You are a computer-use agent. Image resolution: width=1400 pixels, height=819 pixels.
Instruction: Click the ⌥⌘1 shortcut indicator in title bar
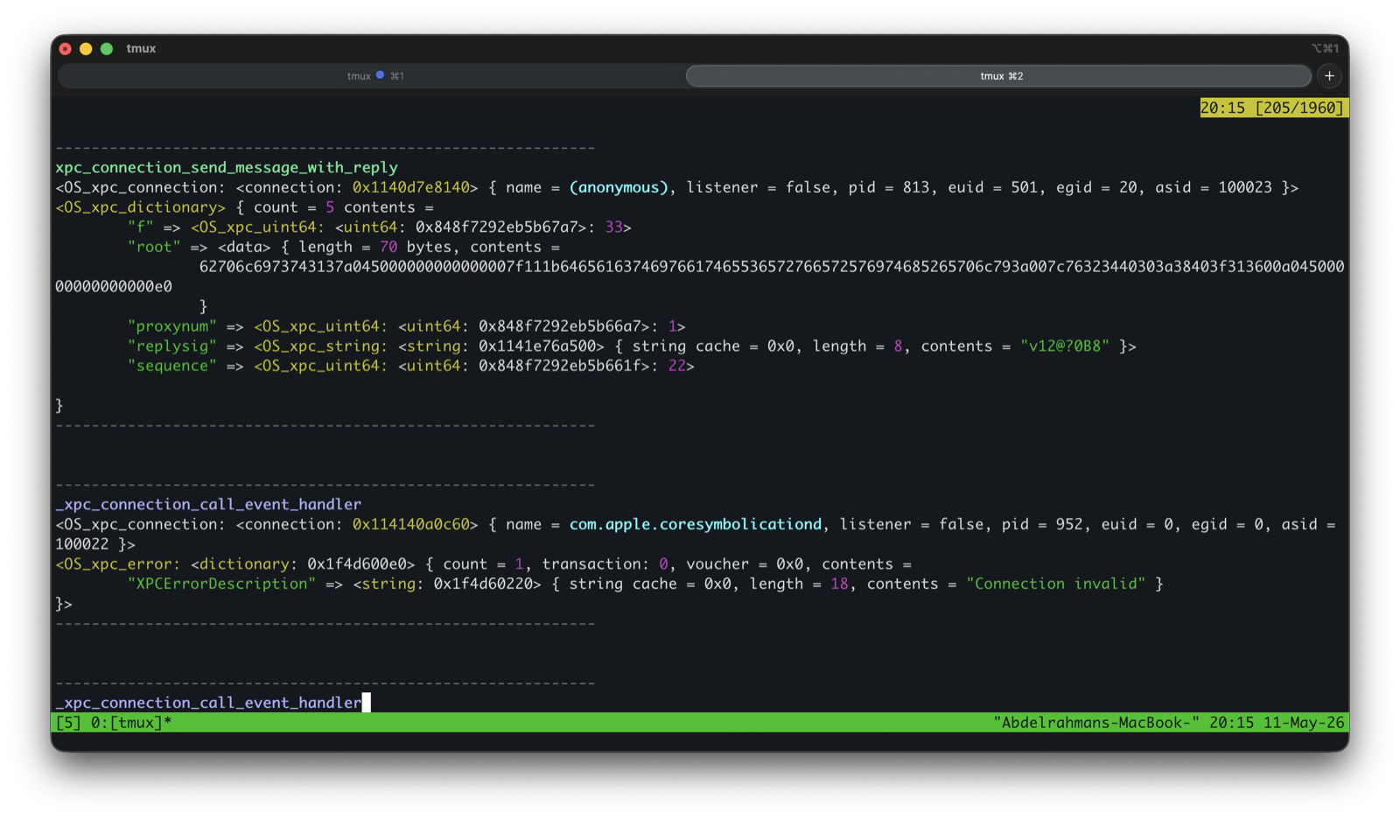[1325, 49]
